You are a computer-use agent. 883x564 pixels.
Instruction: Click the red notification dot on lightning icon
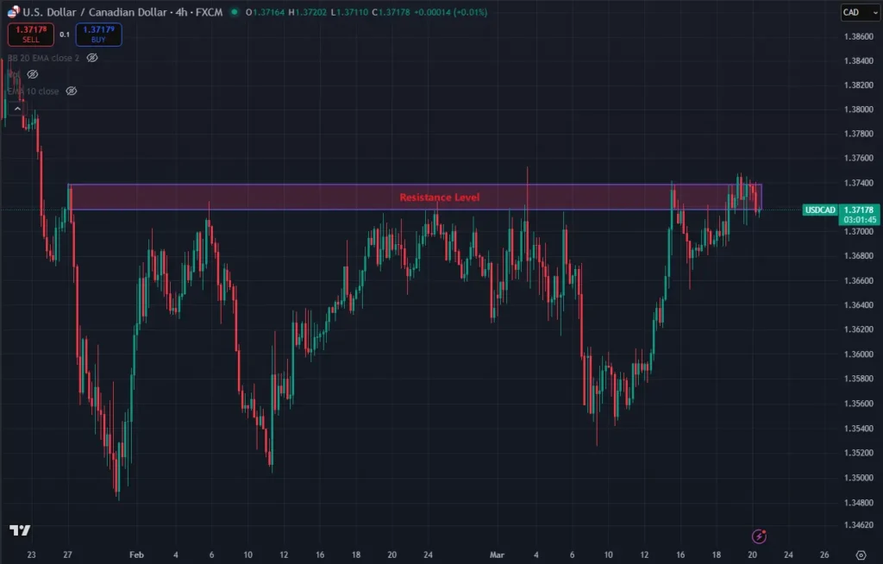click(x=764, y=531)
